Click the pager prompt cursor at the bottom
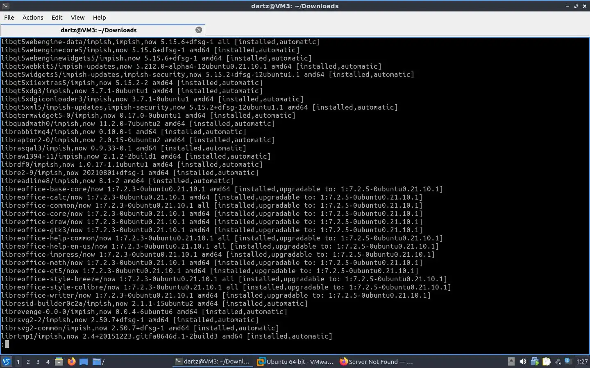This screenshot has width=590, height=368. [x=7, y=344]
